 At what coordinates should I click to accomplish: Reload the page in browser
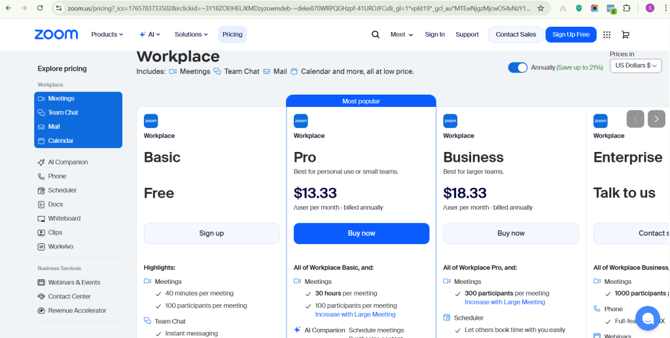pos(40,8)
